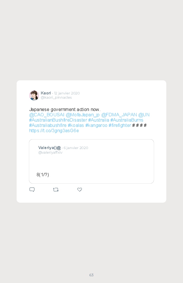Click the retweet arrows icon

tap(56, 190)
